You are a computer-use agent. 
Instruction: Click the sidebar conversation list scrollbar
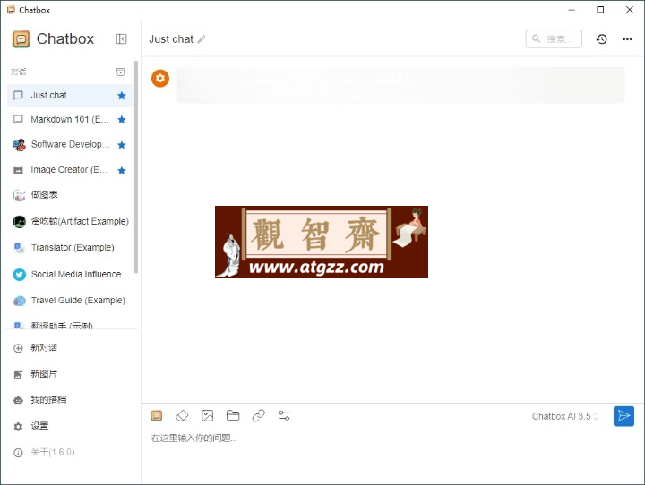tap(136, 166)
